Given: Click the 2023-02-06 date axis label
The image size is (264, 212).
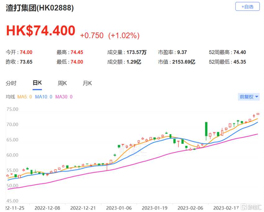Looking at the screenshot, I should tap(190, 208).
